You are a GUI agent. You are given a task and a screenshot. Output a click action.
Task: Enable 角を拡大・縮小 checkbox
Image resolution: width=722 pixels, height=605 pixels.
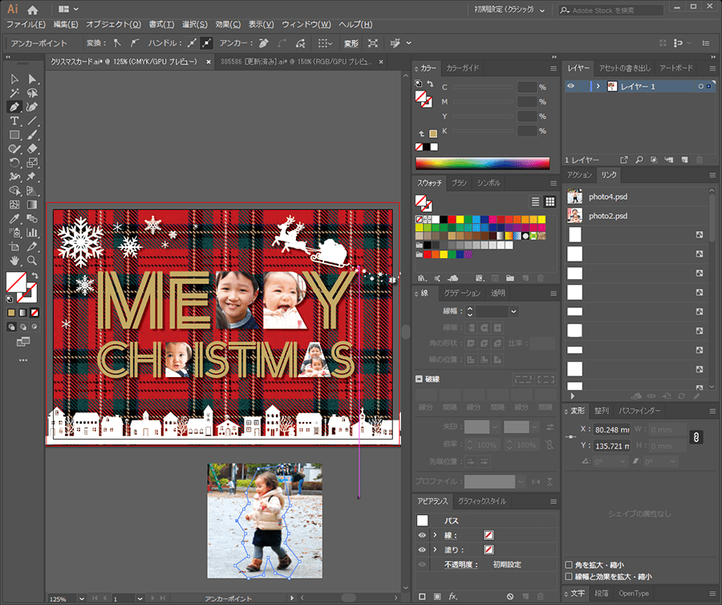[x=569, y=564]
